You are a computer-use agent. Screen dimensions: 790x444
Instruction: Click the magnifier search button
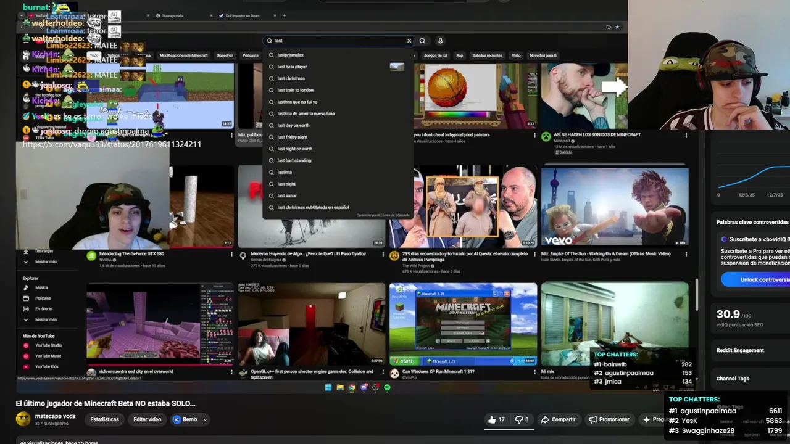pos(422,41)
